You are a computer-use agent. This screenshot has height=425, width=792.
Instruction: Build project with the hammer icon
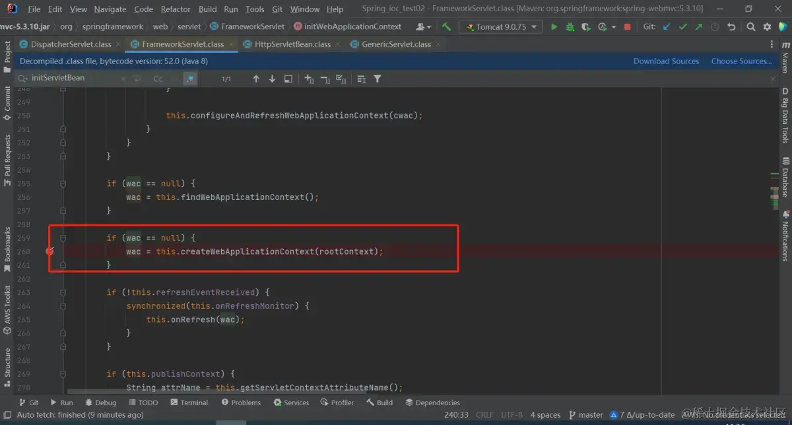[x=447, y=27]
